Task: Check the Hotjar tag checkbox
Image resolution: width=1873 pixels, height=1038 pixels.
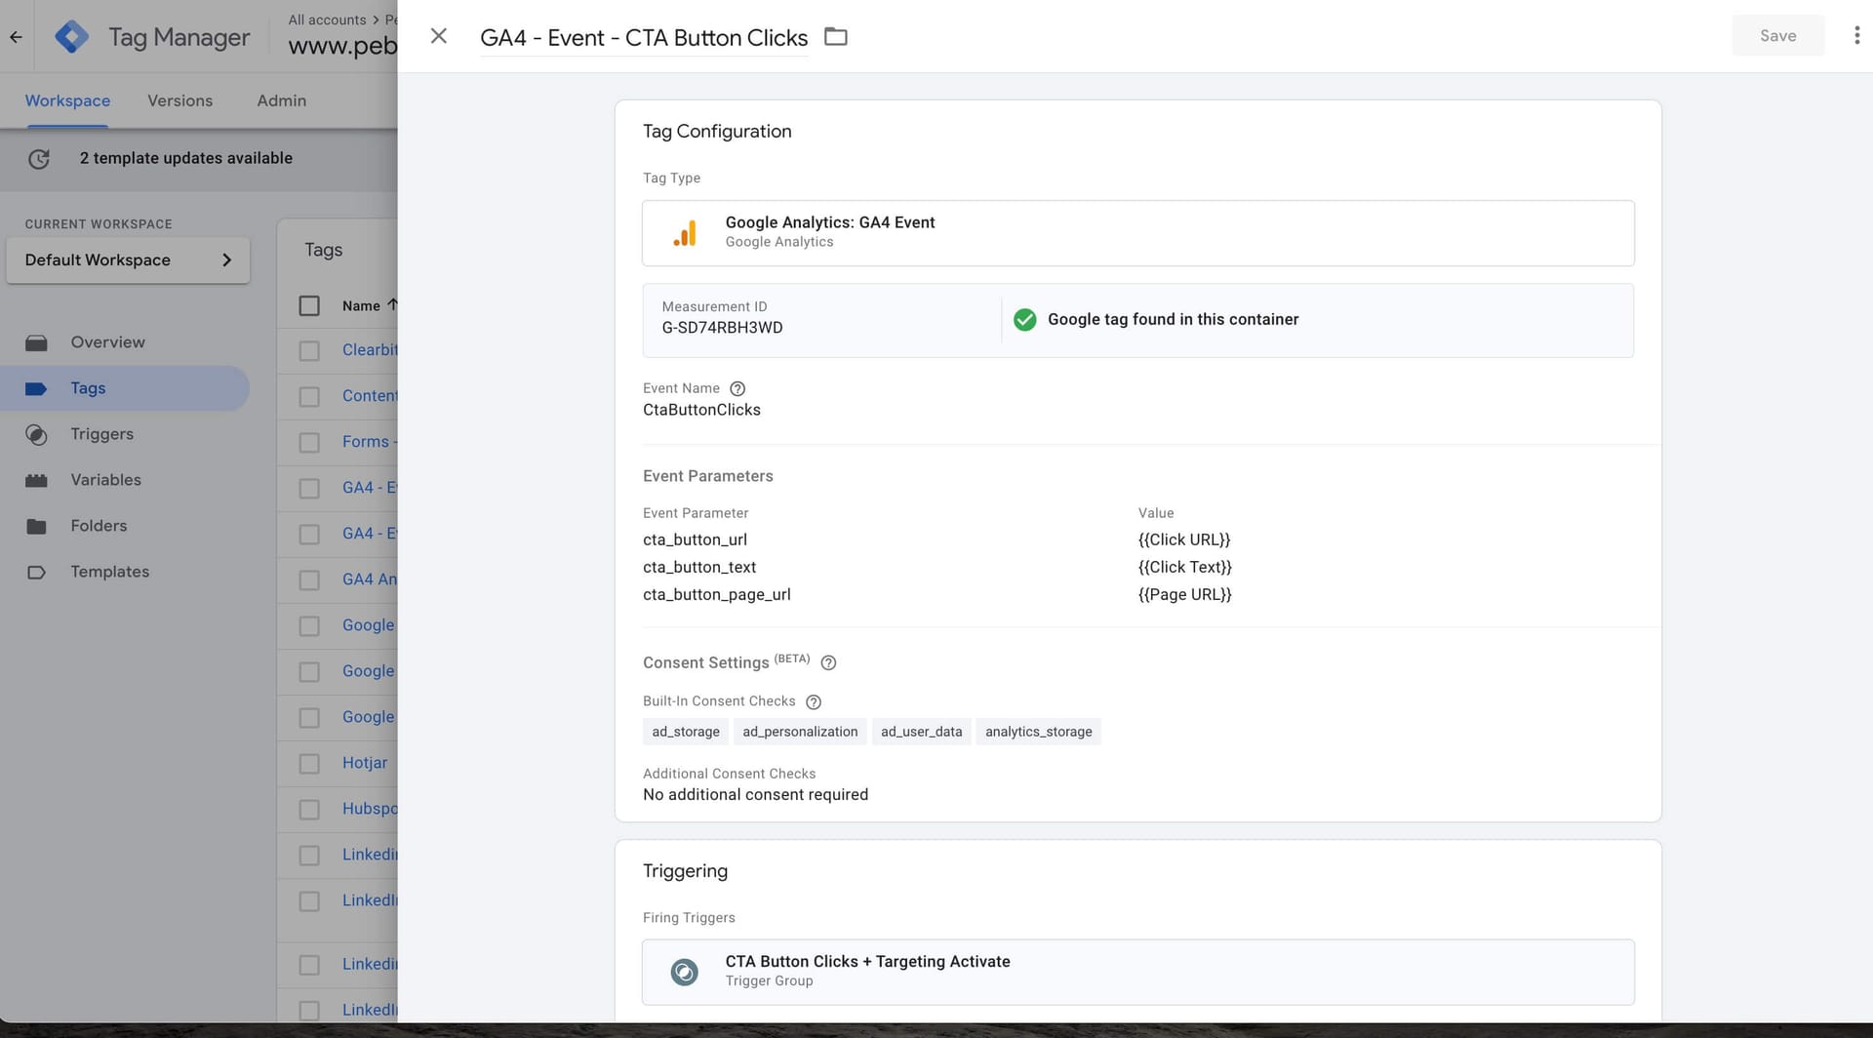Action: [309, 764]
